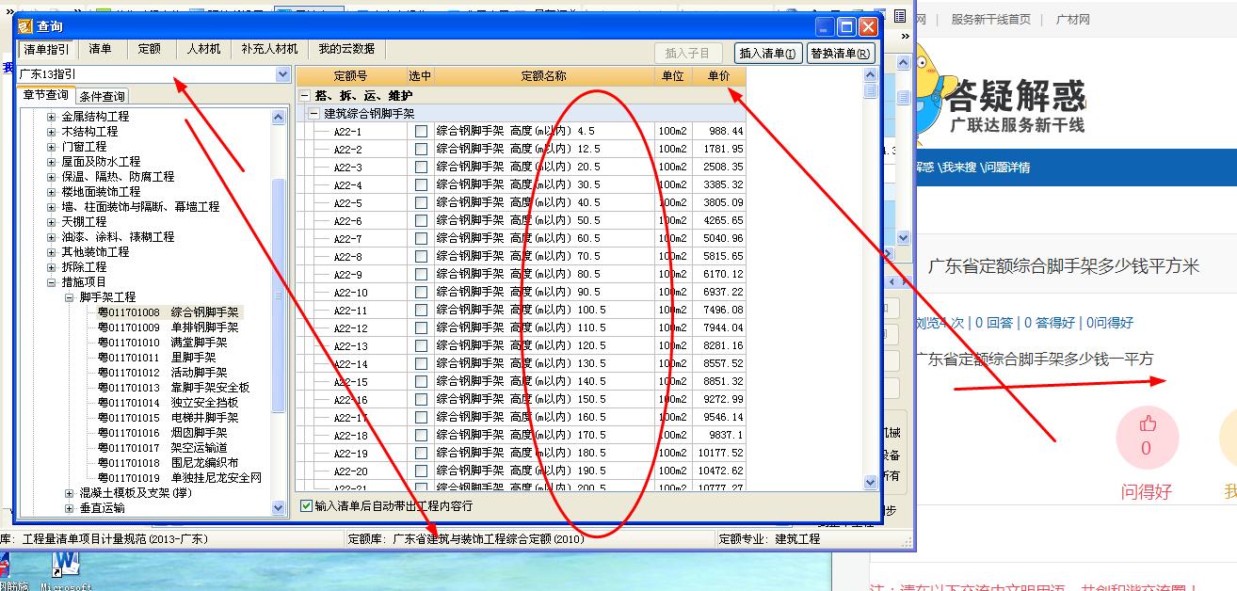Click the quota table scrollbar up arrow

(871, 75)
